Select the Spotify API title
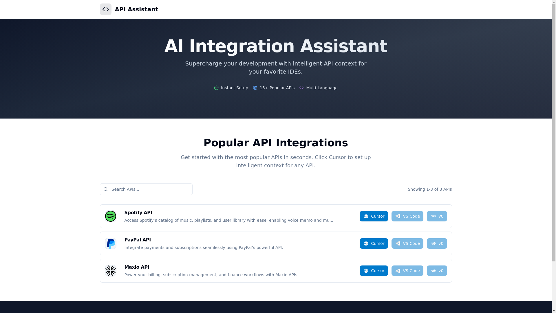 (138, 213)
